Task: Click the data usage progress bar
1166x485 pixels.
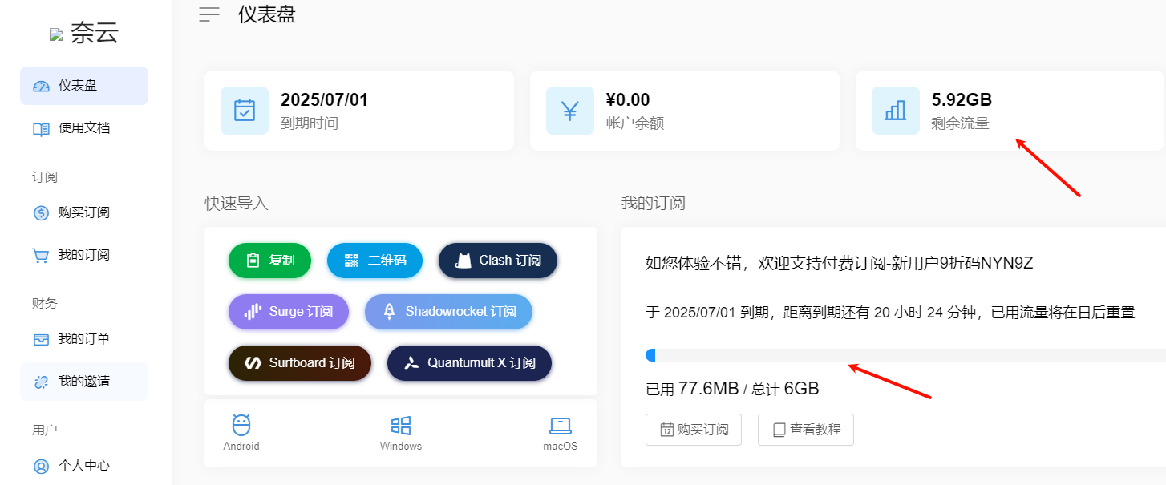Action: click(x=905, y=355)
